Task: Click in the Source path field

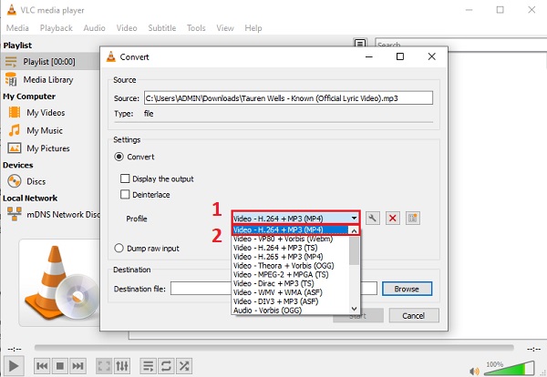Action: coord(288,98)
